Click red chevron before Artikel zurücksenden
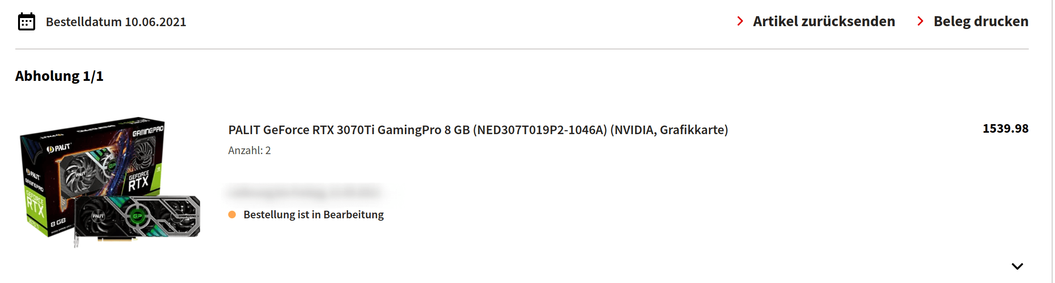The height and width of the screenshot is (283, 1055). (x=740, y=21)
